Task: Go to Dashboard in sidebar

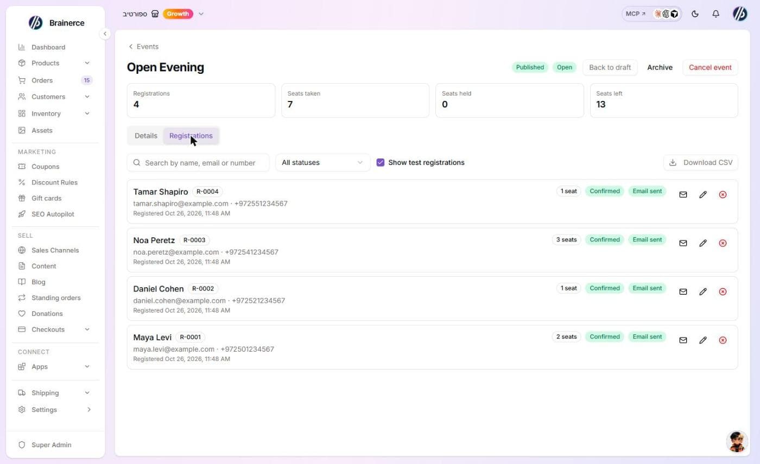Action: (55, 47)
